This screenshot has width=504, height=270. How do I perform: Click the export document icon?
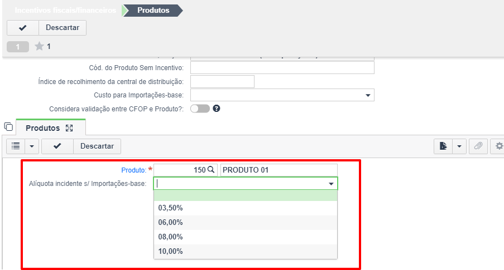443,146
